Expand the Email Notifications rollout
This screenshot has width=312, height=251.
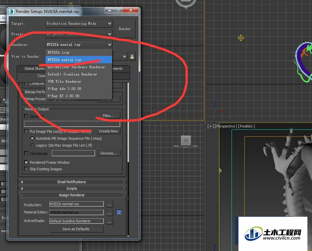(x=72, y=182)
